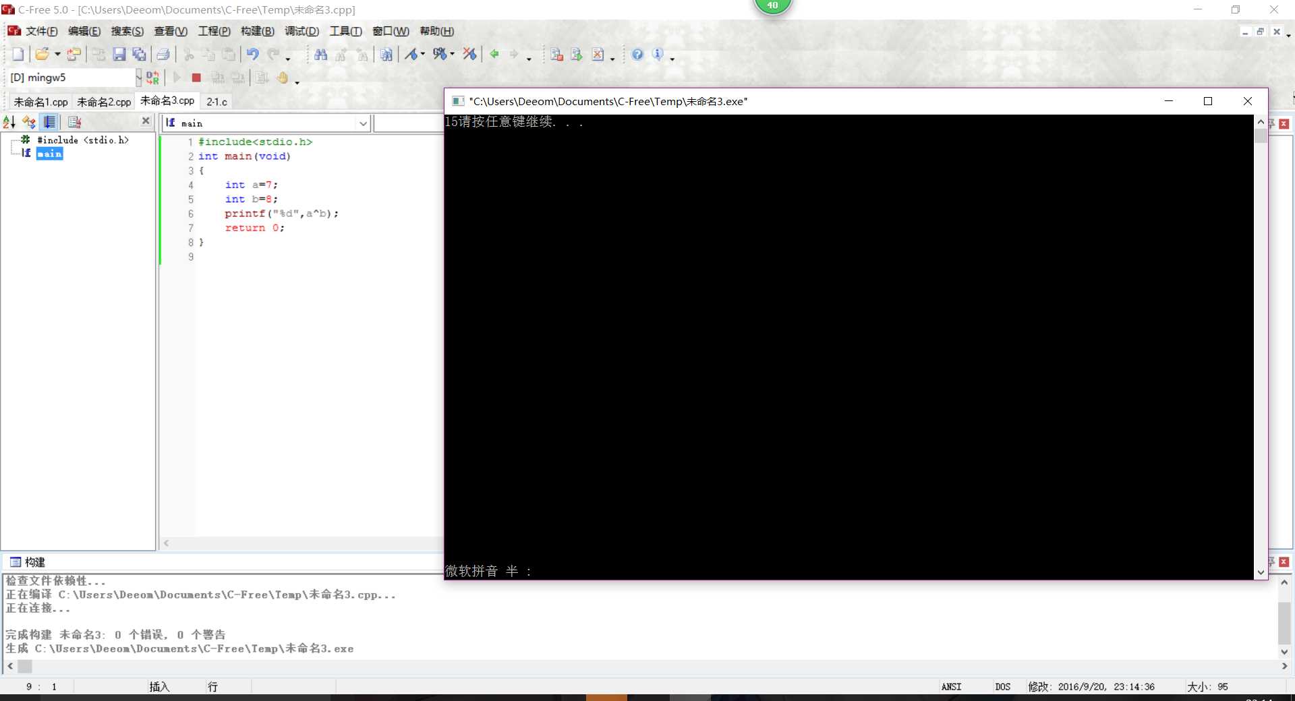Navigate back with the green left arrow
Viewport: 1295px width, 701px height.
click(494, 54)
